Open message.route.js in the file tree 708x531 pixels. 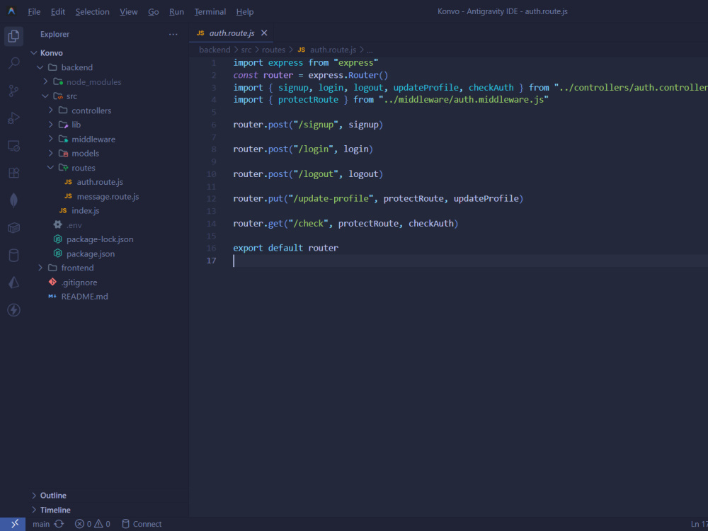point(108,196)
